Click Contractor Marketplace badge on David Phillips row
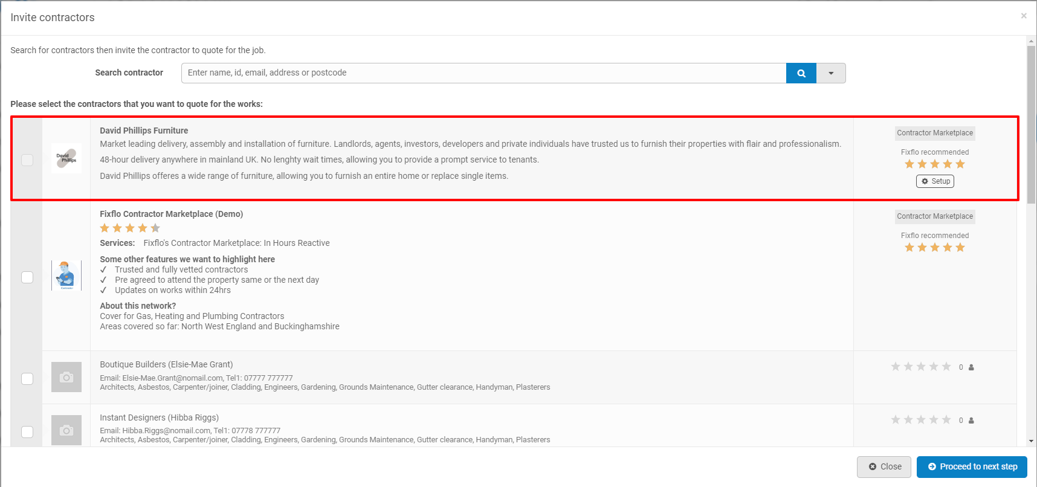 pyautogui.click(x=935, y=133)
